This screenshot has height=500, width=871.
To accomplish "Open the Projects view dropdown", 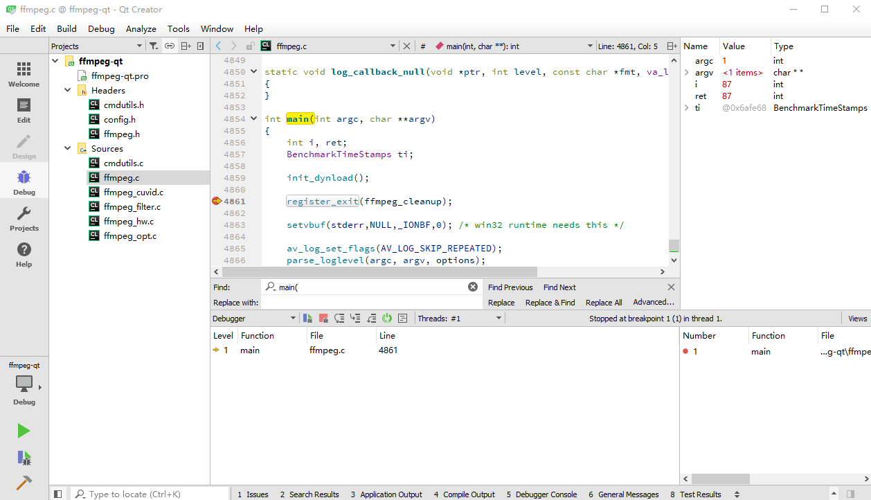I will (96, 46).
